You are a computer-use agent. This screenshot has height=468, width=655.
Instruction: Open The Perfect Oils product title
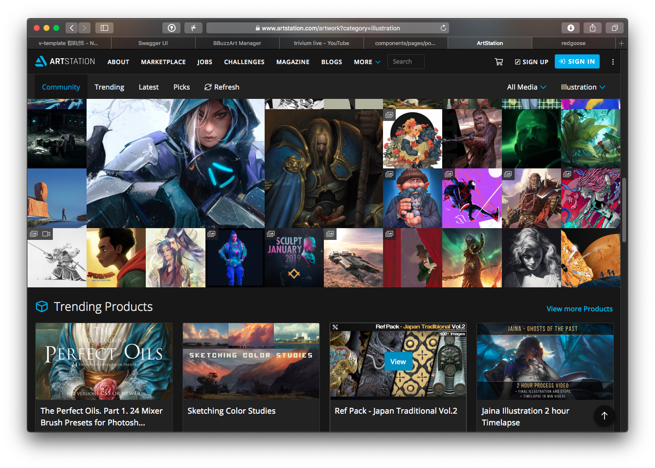[101, 417]
